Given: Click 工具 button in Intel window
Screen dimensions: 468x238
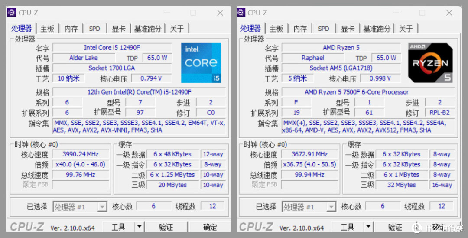Looking at the screenshot, I should (x=118, y=227).
